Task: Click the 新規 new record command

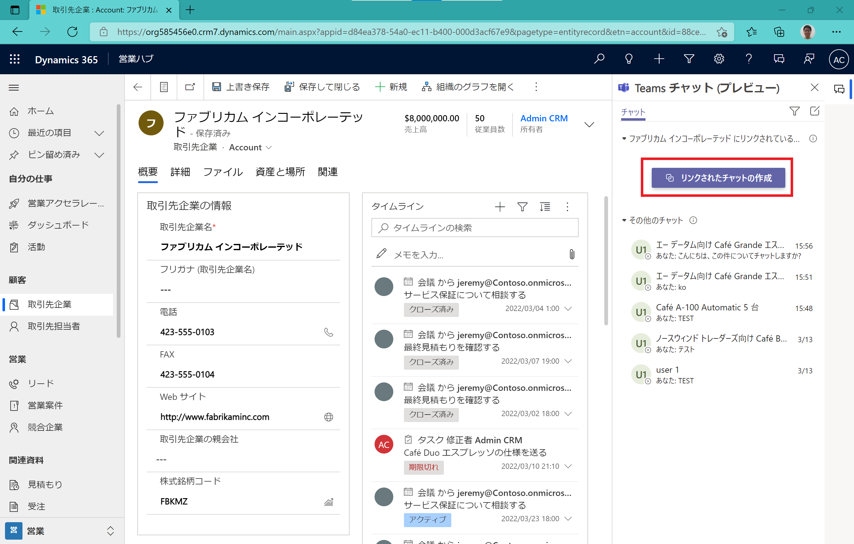Action: (391, 87)
